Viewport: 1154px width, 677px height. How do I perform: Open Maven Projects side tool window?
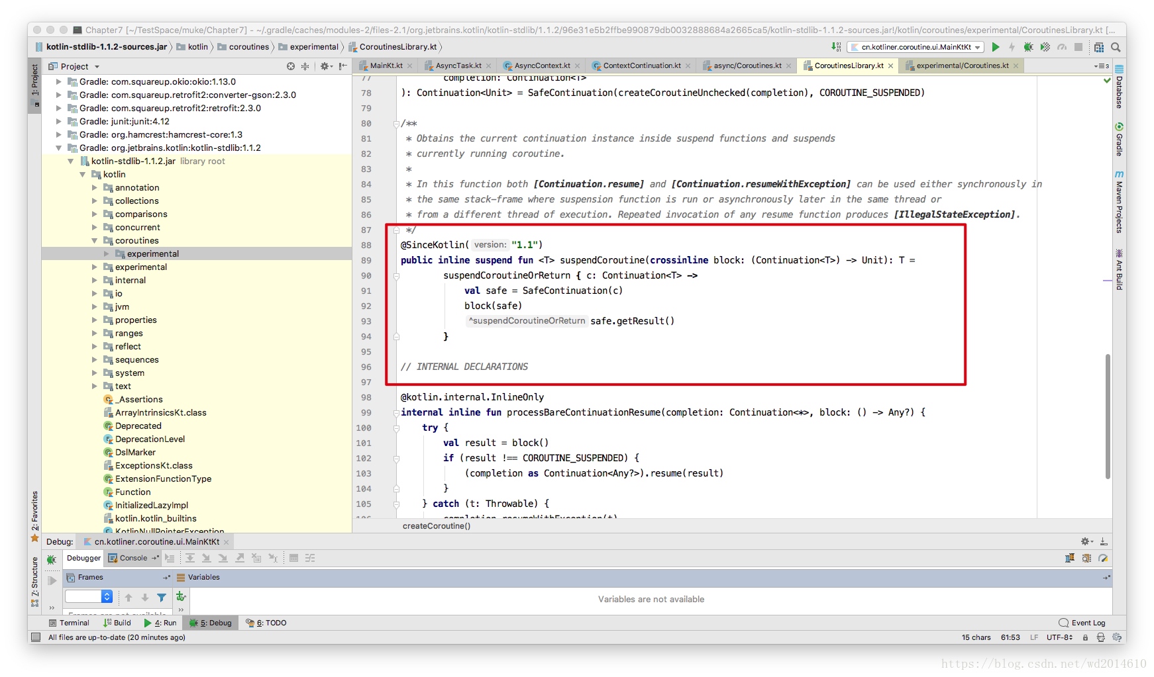pyautogui.click(x=1119, y=202)
